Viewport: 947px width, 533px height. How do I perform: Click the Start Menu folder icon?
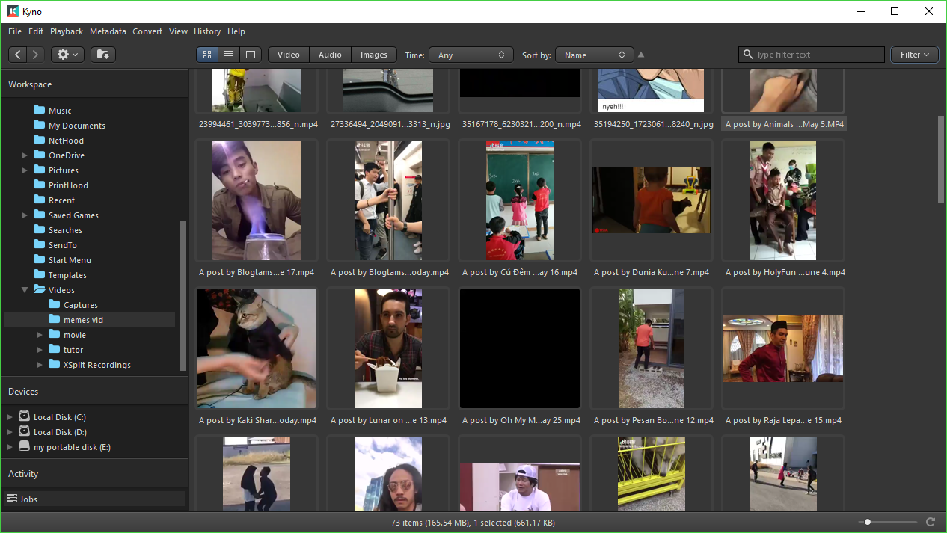(x=40, y=259)
